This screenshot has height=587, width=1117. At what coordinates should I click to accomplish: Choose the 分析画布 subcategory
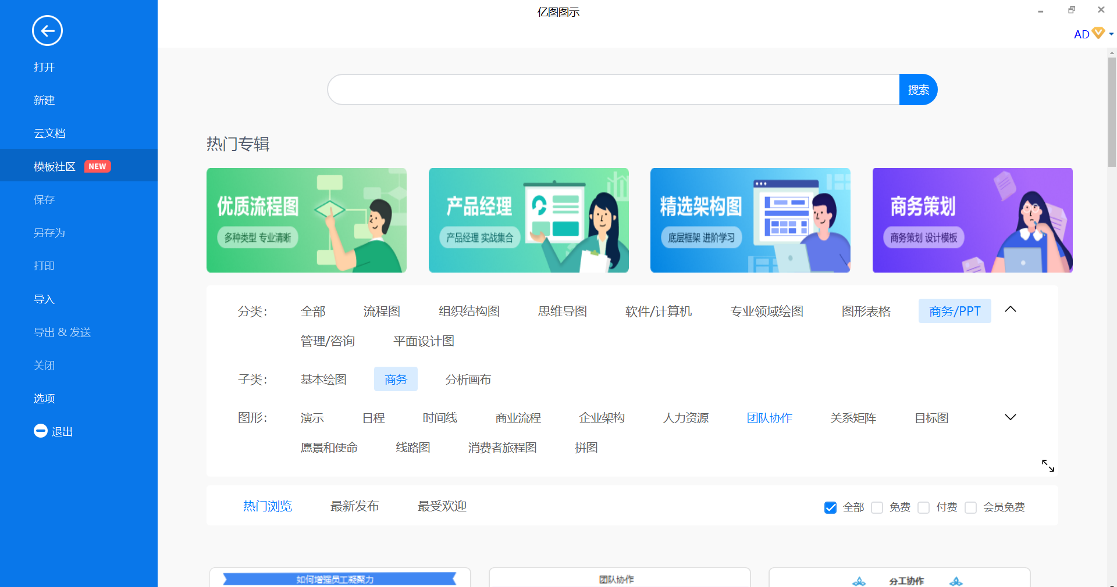(468, 380)
